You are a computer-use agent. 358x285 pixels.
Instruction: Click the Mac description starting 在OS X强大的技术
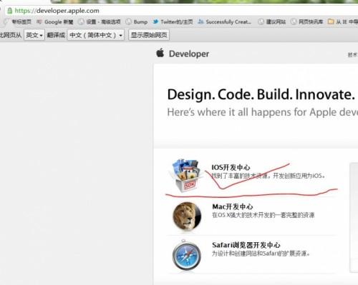(x=263, y=215)
